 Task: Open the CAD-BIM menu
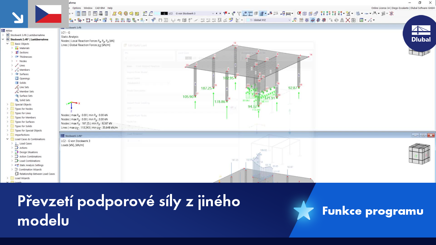coord(100,8)
